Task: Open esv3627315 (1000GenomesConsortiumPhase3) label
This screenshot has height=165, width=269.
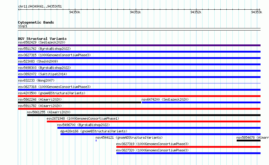Action: [x=54, y=55]
